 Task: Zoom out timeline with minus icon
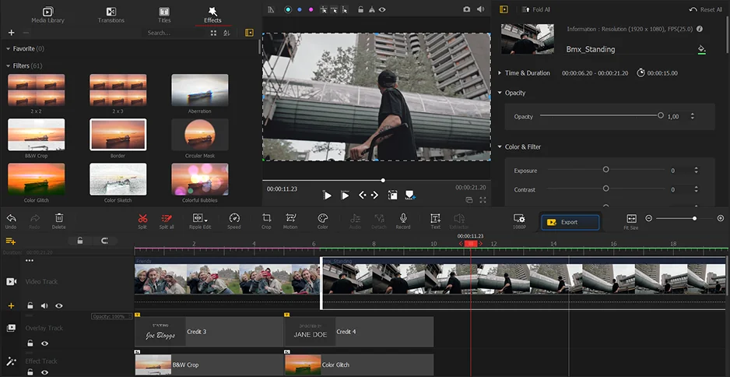648,218
